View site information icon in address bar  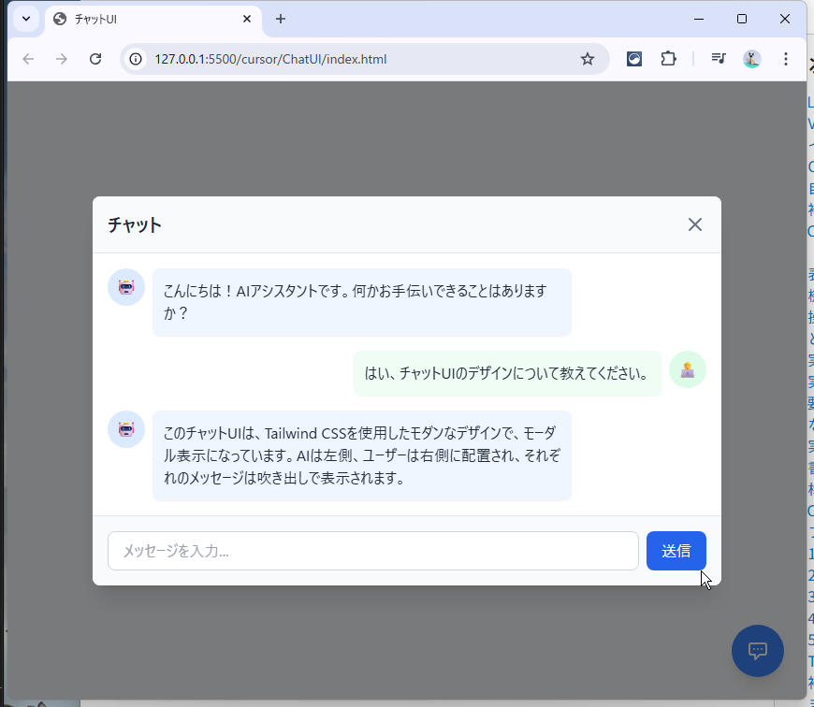coord(137,59)
